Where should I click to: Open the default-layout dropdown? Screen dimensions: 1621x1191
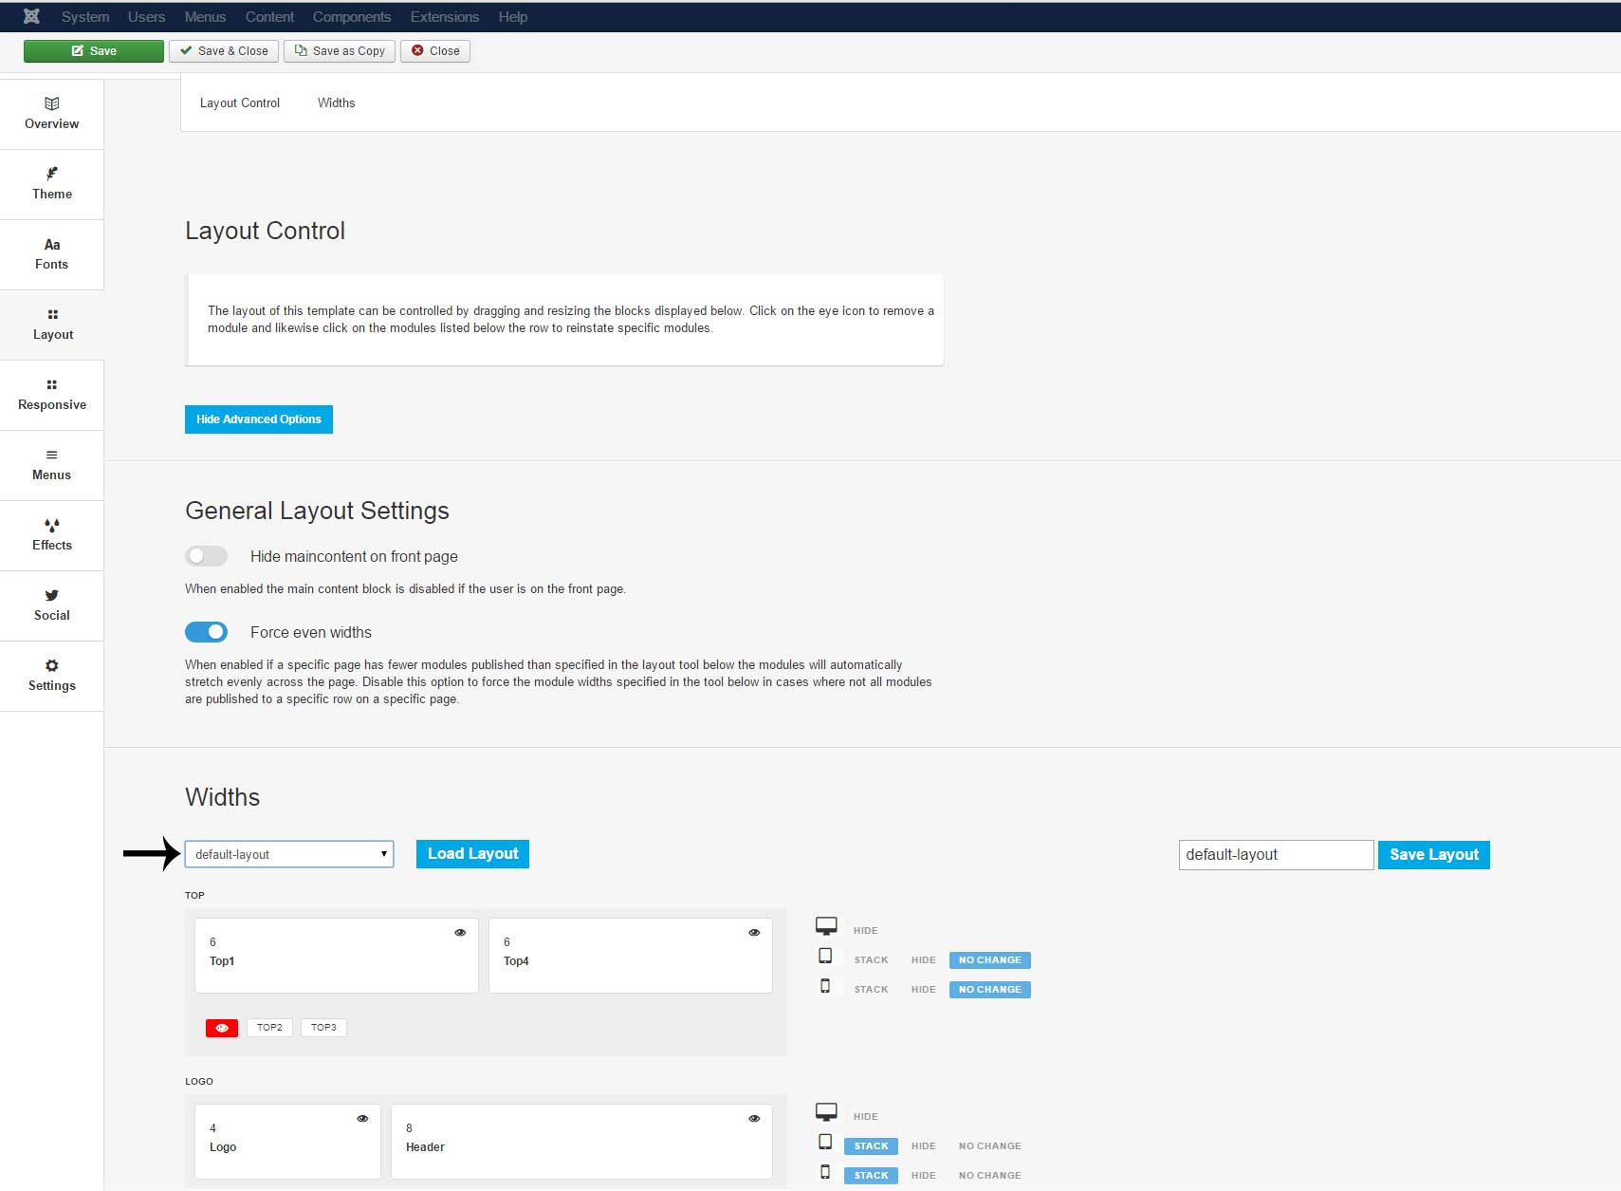(289, 854)
